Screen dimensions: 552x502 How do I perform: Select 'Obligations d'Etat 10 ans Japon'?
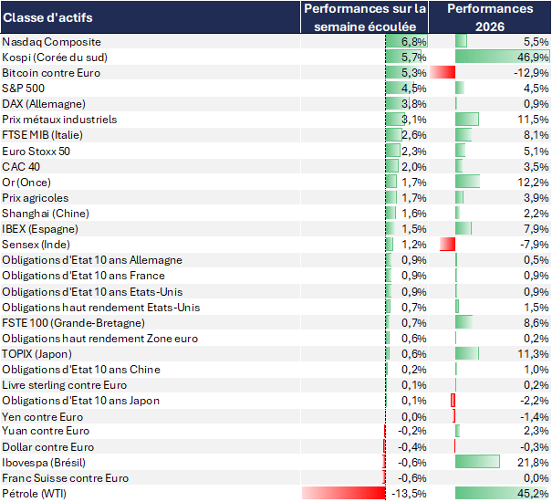coord(80,400)
